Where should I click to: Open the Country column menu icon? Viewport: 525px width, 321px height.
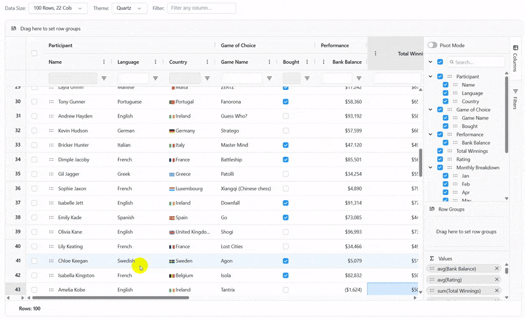coord(207,62)
